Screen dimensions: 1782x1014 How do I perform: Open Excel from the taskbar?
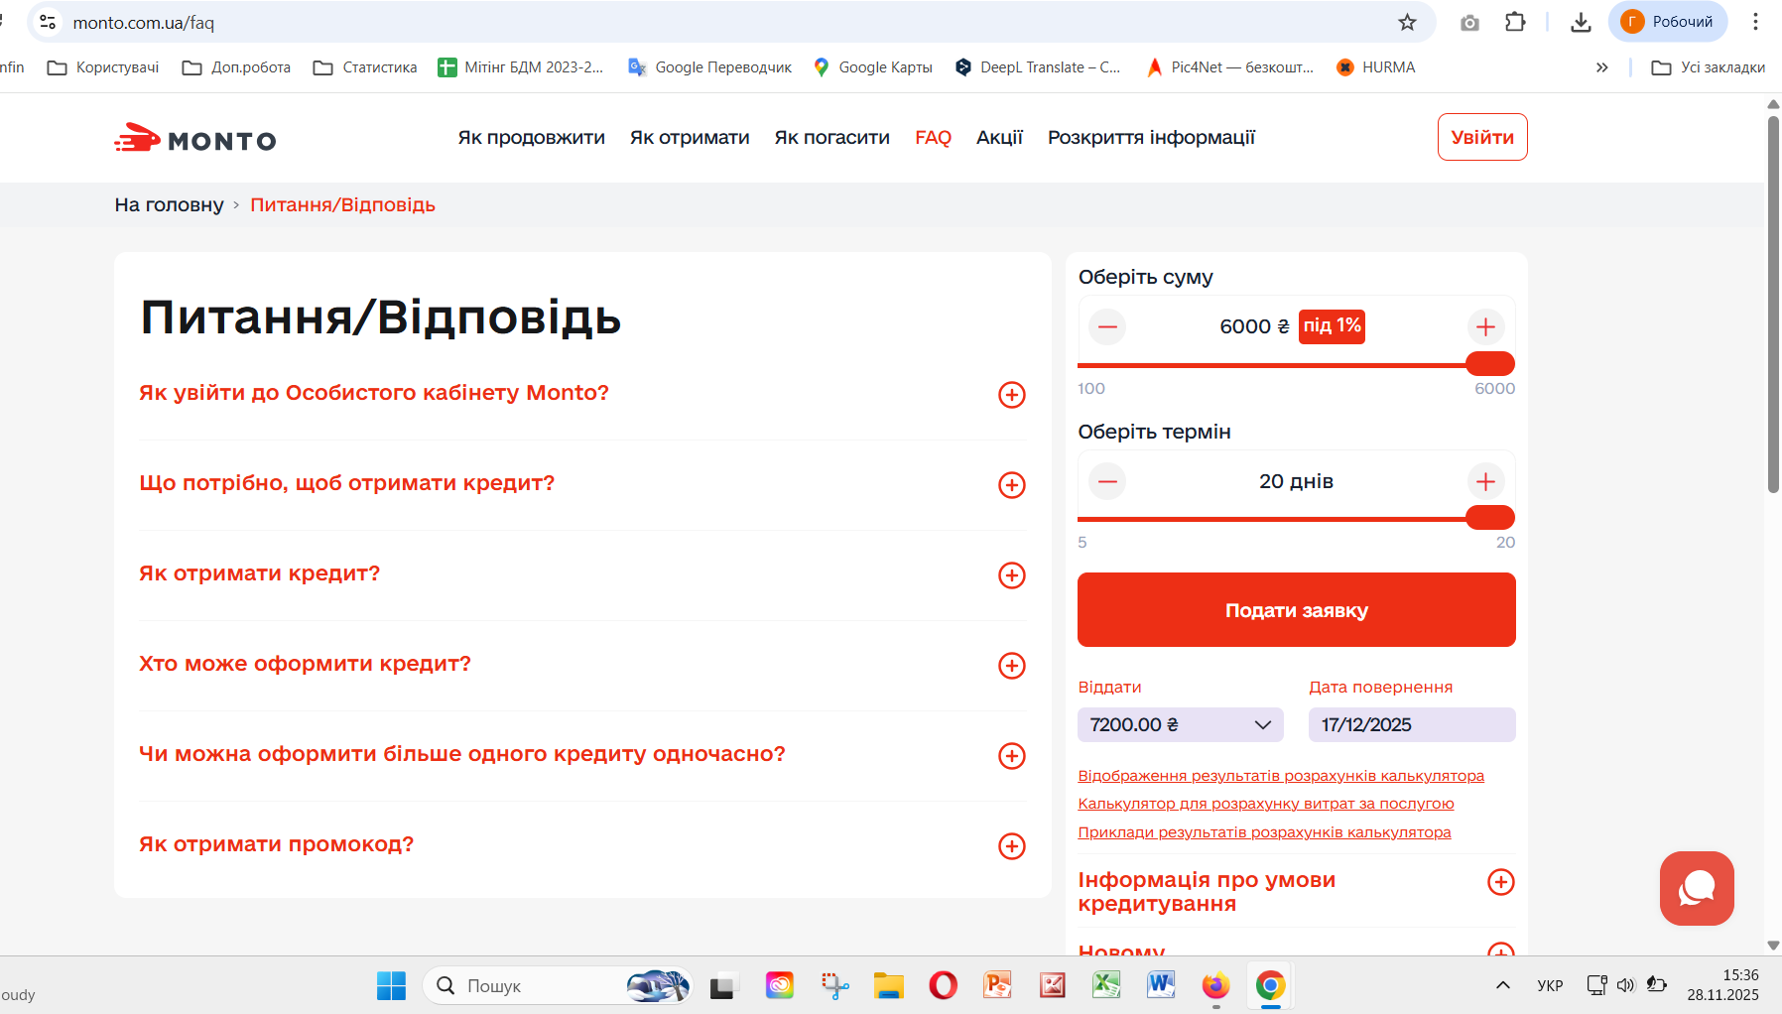tap(1106, 985)
